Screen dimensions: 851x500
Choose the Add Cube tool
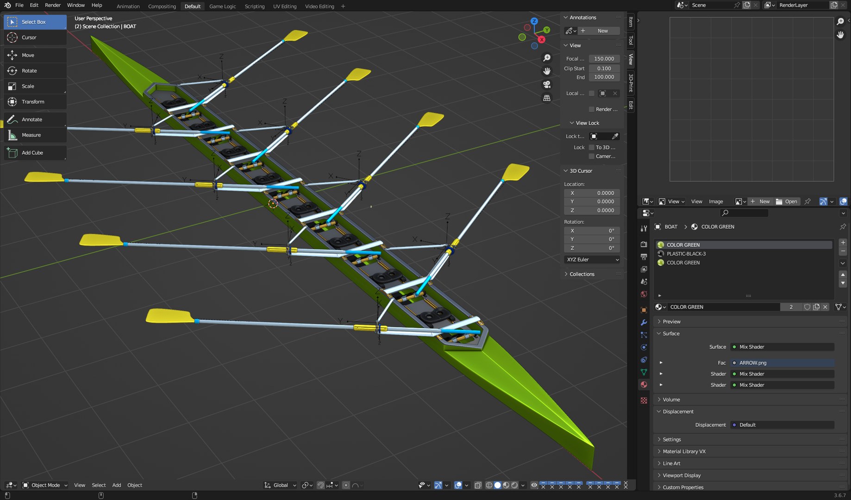click(x=35, y=153)
